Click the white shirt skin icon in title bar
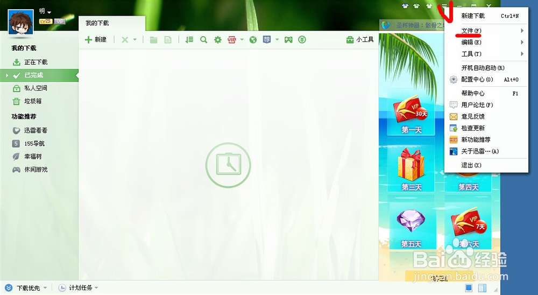This screenshot has width=538, height=295. (x=429, y=6)
